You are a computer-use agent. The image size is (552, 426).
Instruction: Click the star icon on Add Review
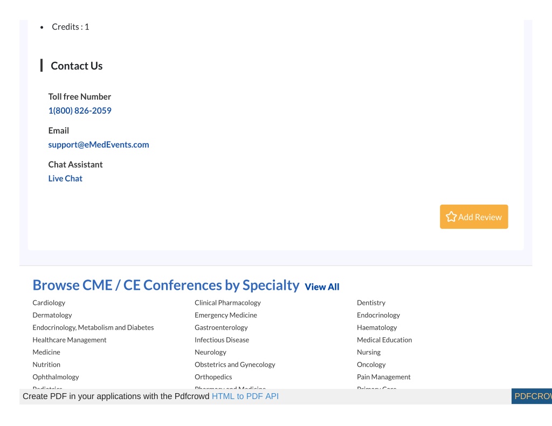pyautogui.click(x=451, y=217)
